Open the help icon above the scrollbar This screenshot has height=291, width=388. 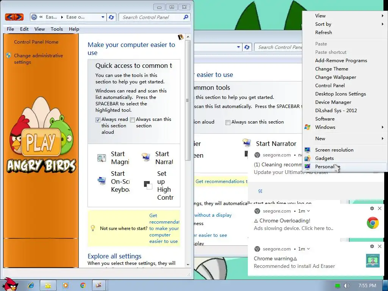181,37
